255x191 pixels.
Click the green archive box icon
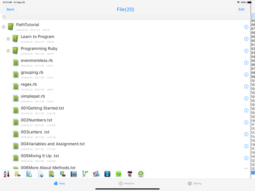[x=118, y=174]
